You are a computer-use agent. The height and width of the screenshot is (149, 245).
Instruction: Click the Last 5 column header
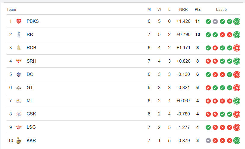point(221,9)
